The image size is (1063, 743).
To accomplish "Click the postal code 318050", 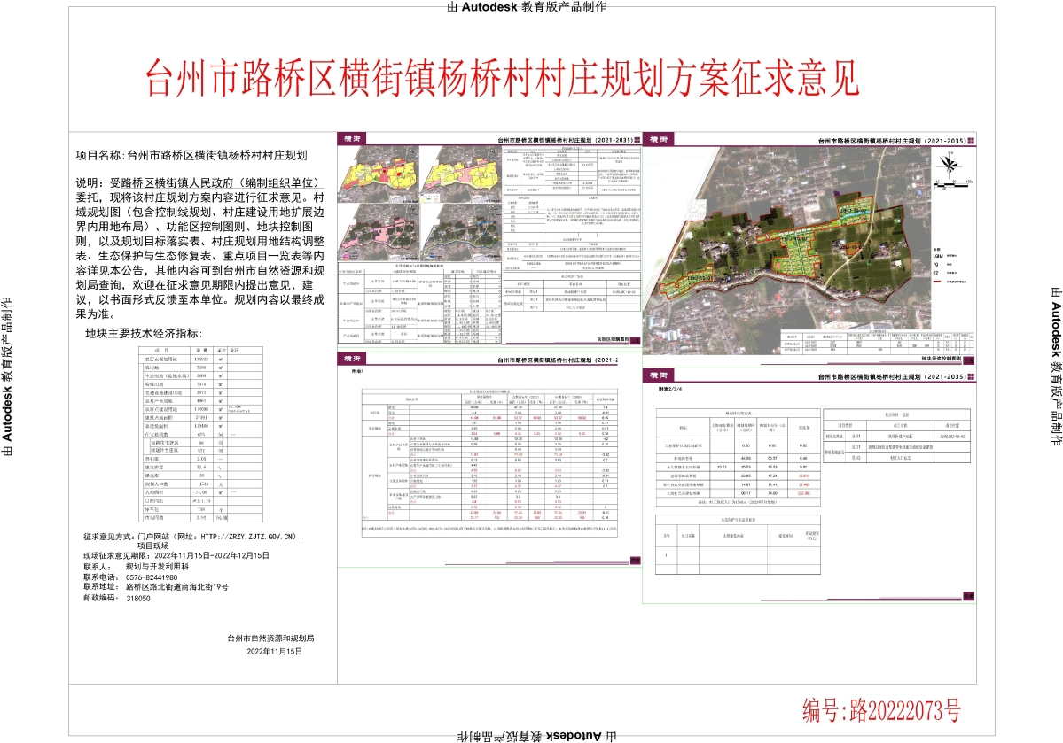I will click(x=138, y=598).
